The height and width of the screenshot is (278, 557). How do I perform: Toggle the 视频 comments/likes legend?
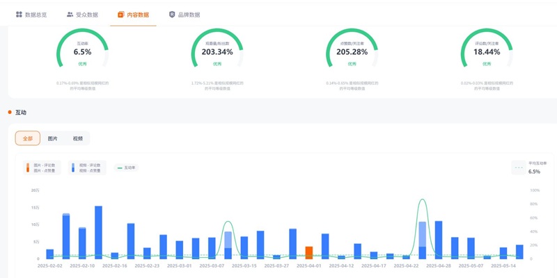[x=88, y=167]
